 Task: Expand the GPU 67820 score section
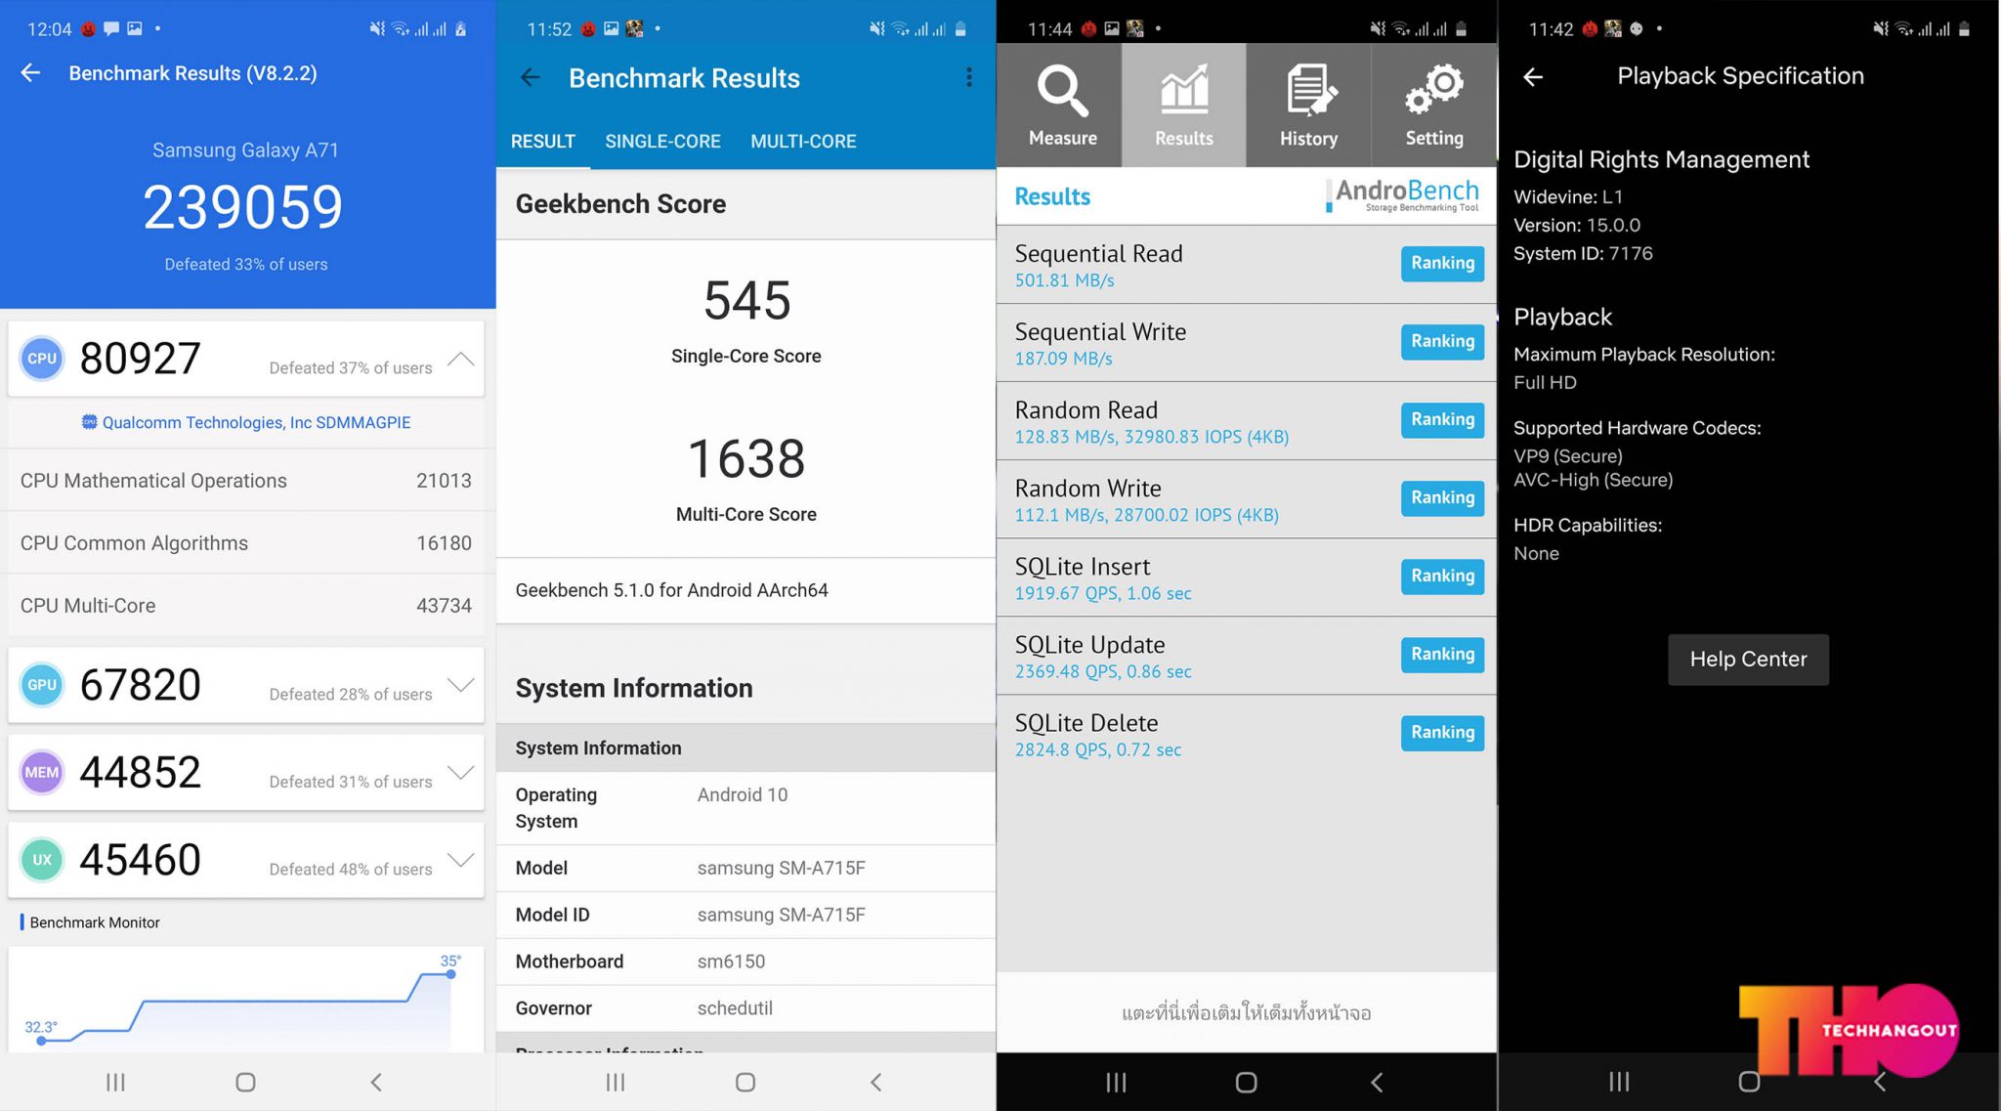[x=461, y=684]
